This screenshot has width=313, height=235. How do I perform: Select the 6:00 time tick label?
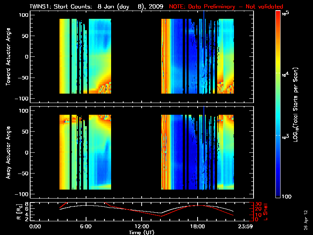(x=86, y=226)
